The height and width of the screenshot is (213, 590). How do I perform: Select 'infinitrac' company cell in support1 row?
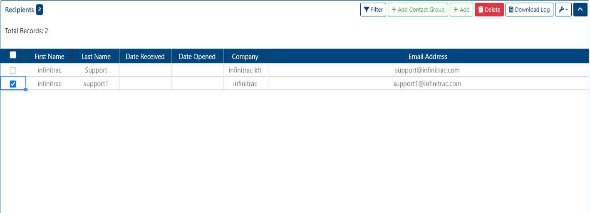[x=245, y=83]
